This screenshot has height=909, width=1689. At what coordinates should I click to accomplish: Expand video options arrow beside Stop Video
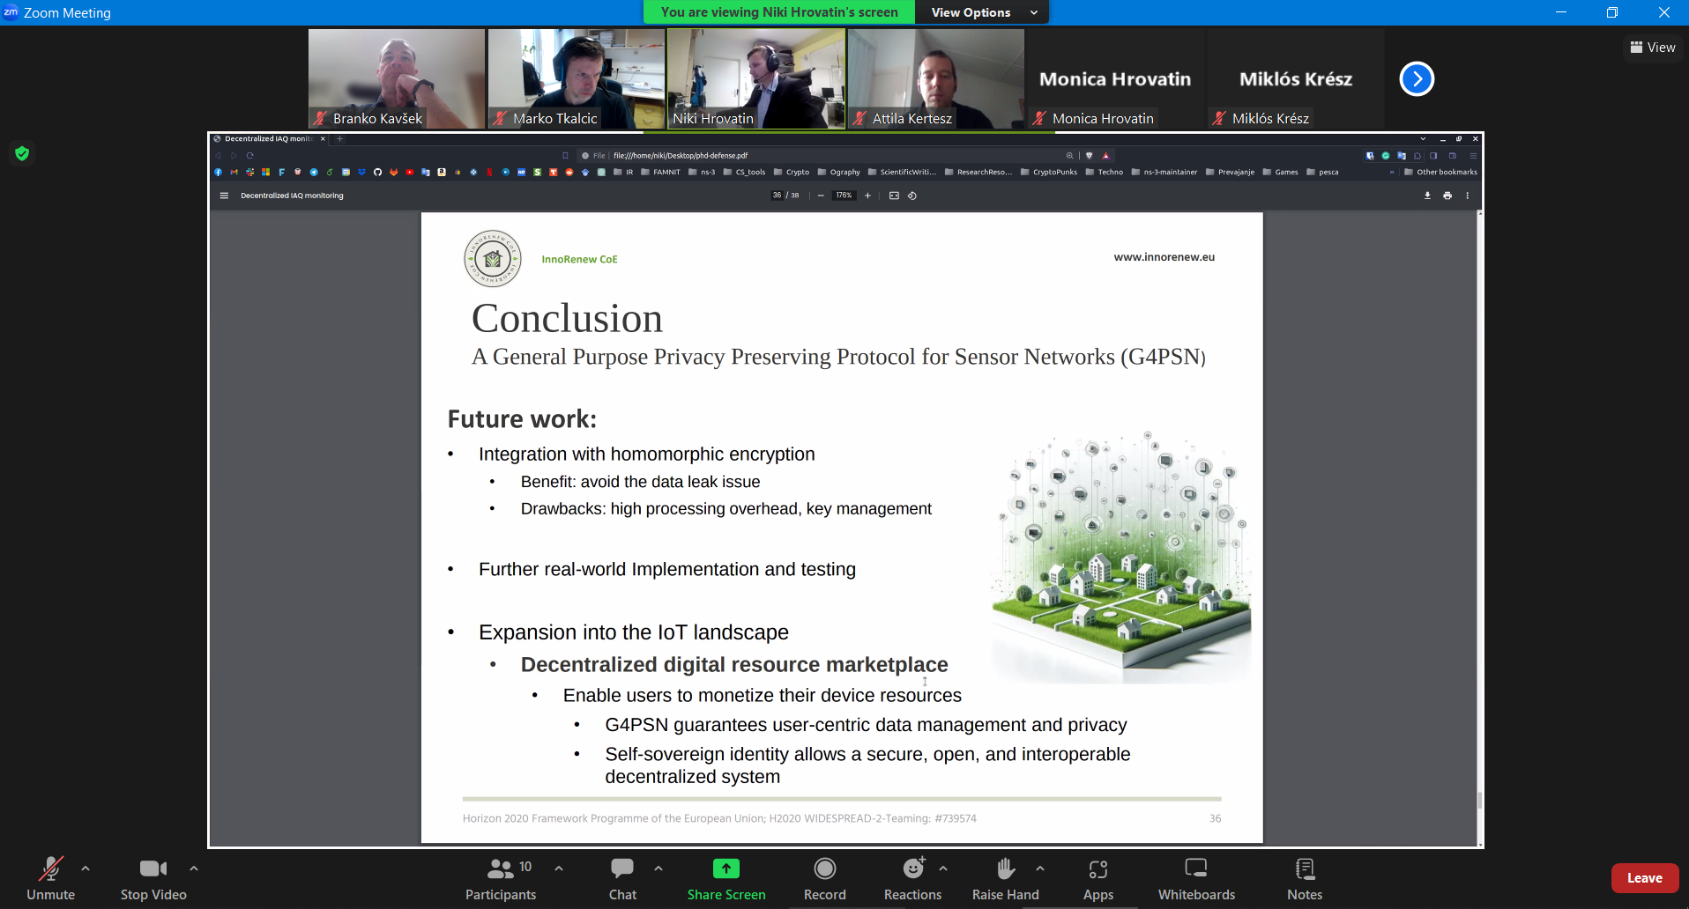pos(194,868)
